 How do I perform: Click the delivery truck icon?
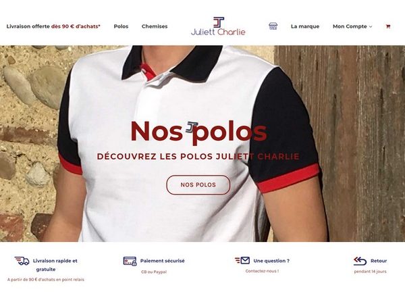(22, 261)
